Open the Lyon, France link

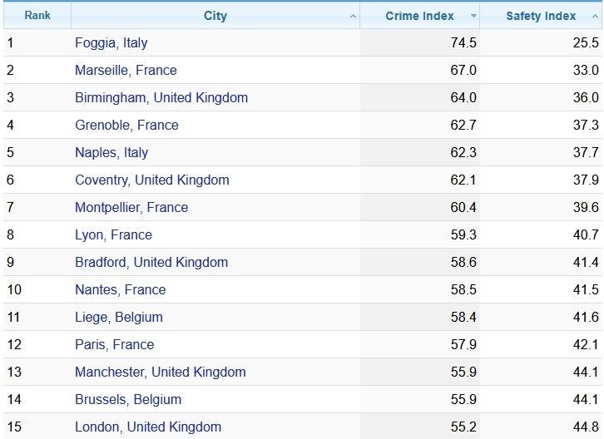pyautogui.click(x=114, y=235)
